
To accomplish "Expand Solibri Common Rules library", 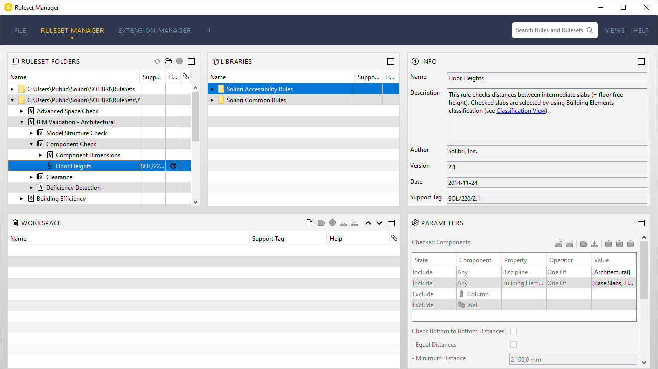I will pos(212,100).
